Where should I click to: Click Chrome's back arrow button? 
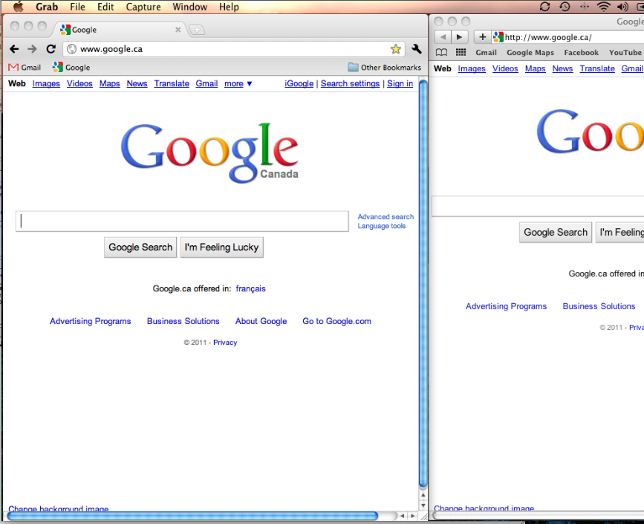point(14,49)
